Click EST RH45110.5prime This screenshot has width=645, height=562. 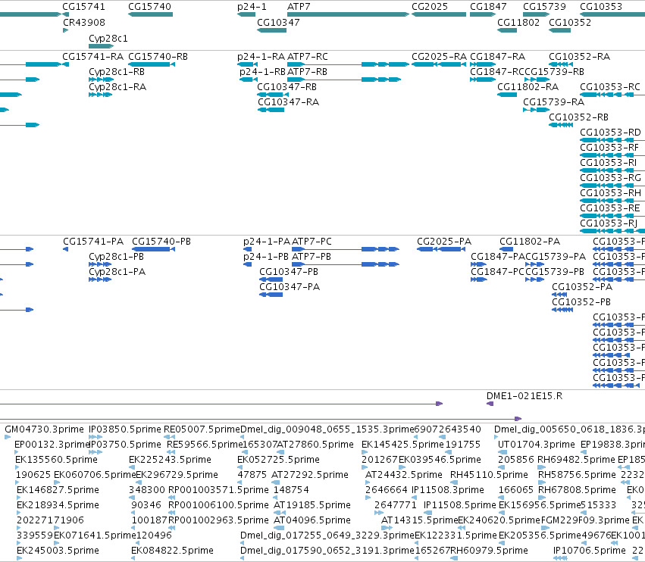tap(489, 475)
